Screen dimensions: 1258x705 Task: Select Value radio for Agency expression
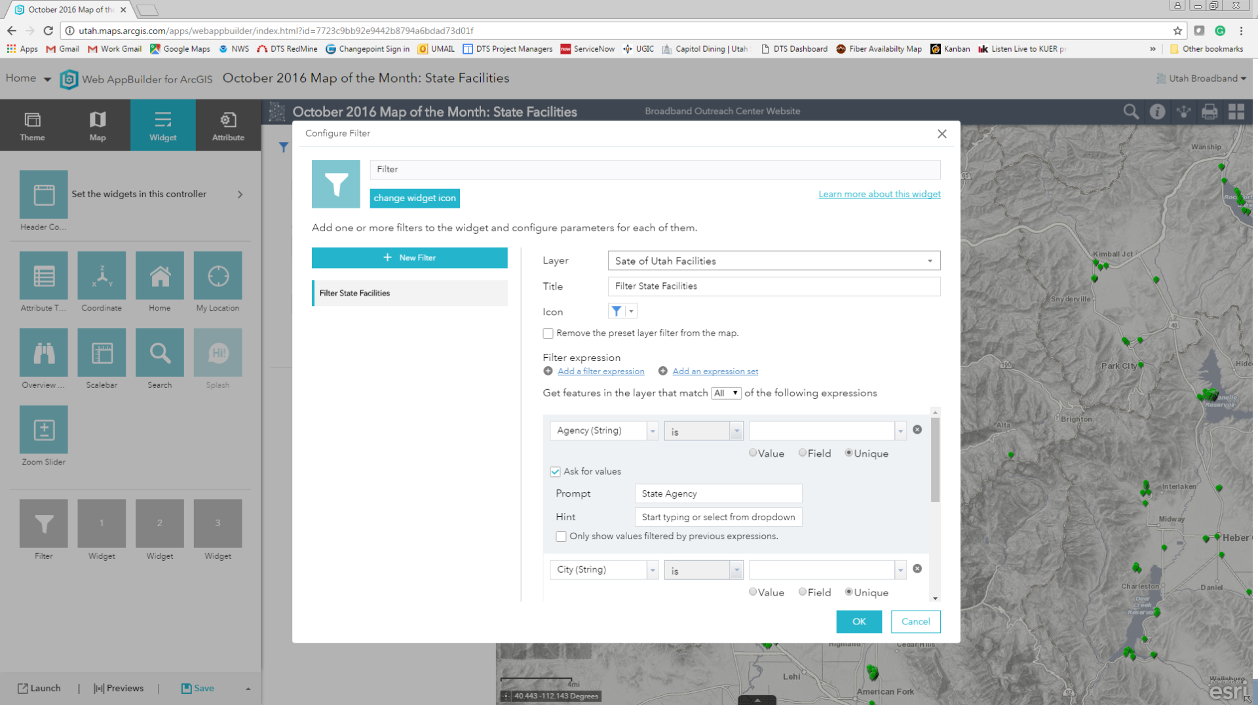point(753,453)
